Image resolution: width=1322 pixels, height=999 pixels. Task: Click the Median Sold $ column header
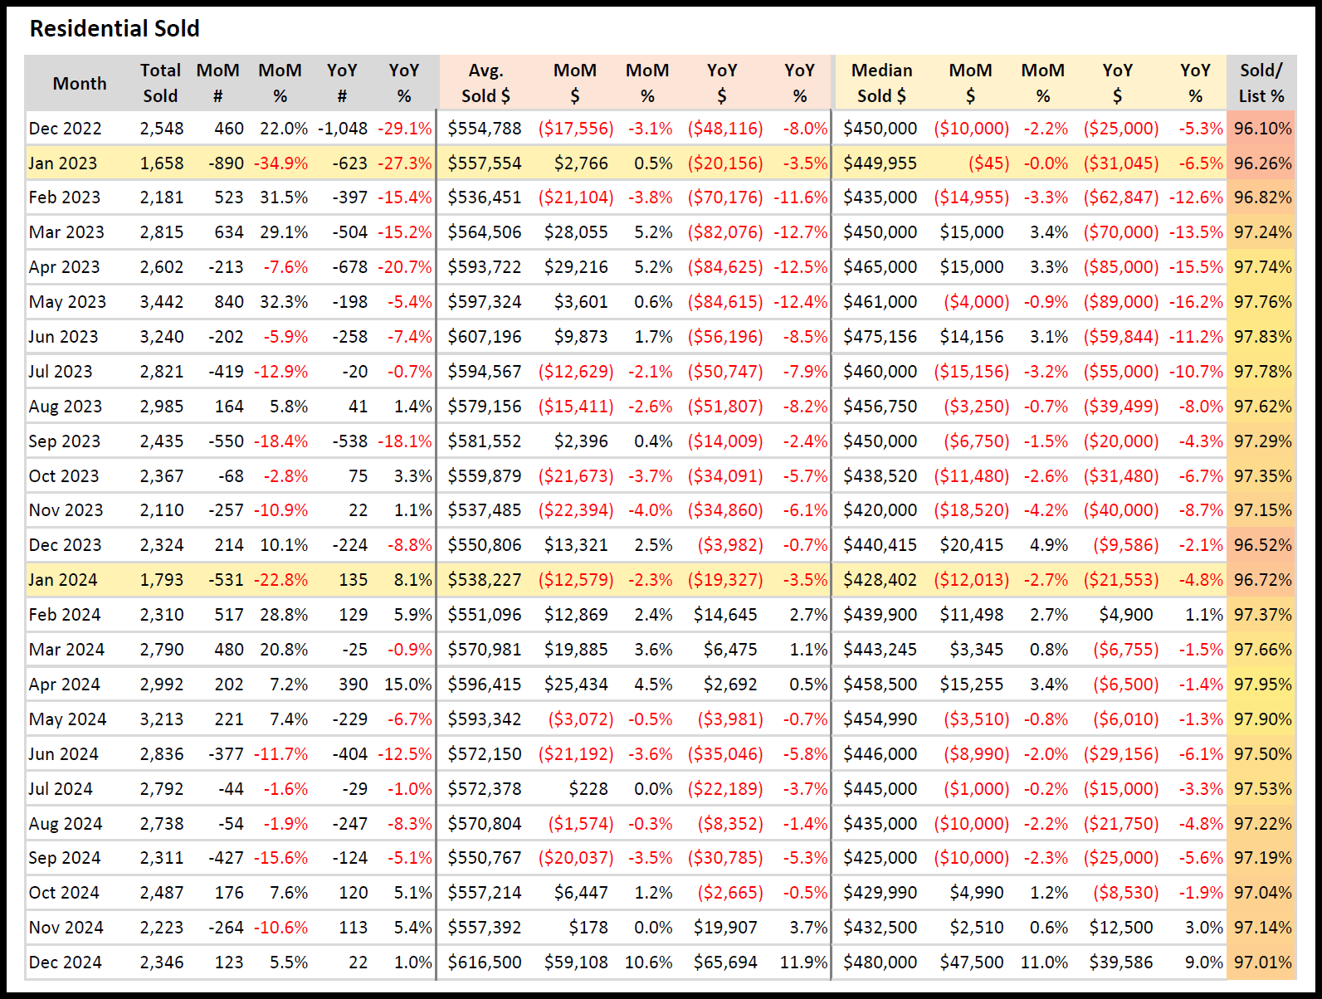[881, 84]
